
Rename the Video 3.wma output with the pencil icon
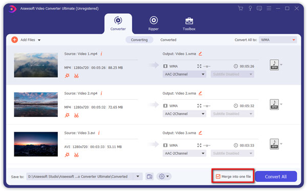(200, 133)
